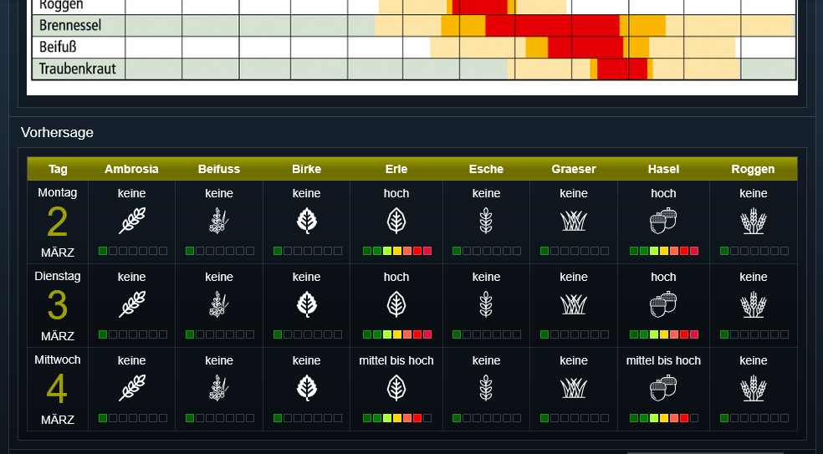
Task: Click Monday's Erle leaf icon
Action: coord(396,221)
